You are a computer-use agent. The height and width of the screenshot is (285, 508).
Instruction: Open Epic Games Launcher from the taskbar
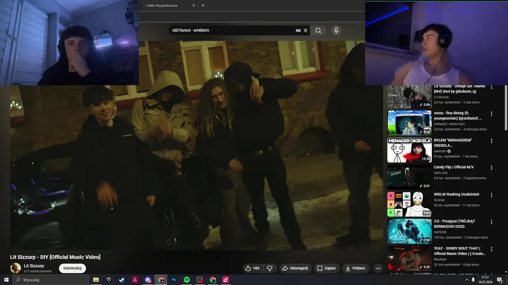[x=109, y=280]
